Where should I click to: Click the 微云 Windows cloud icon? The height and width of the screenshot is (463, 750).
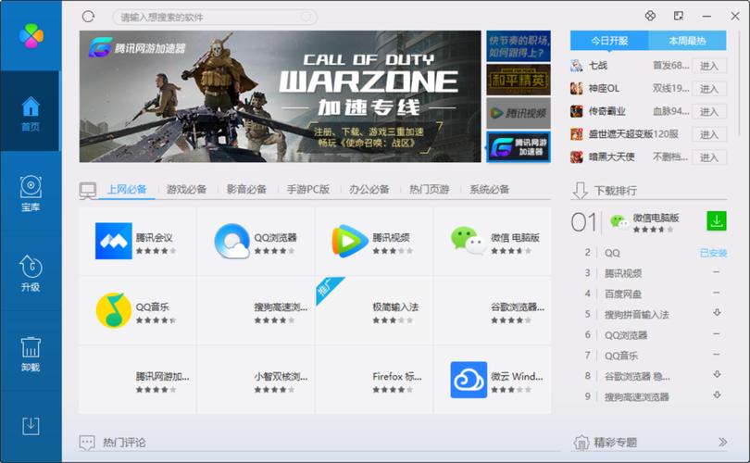coord(469,381)
